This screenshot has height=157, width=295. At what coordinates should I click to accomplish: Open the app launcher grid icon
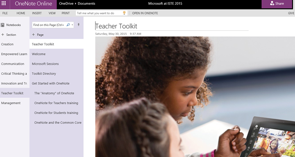[x=4, y=3]
